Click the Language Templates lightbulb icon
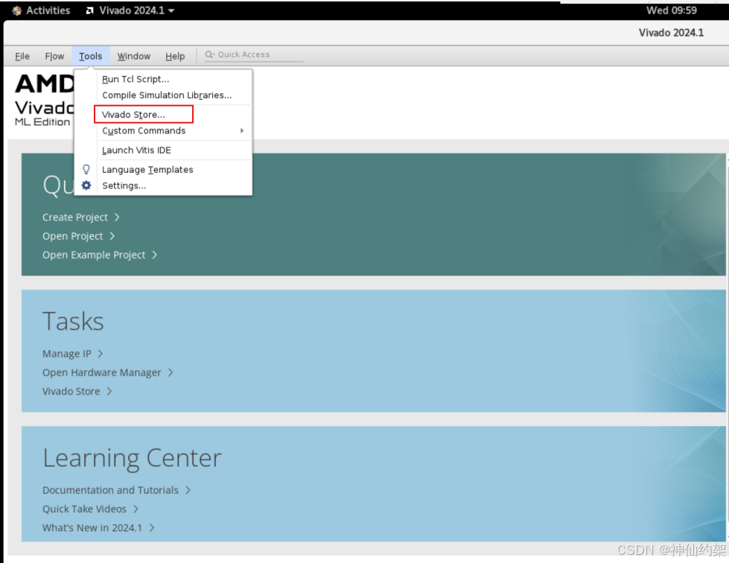The image size is (729, 563). click(86, 169)
